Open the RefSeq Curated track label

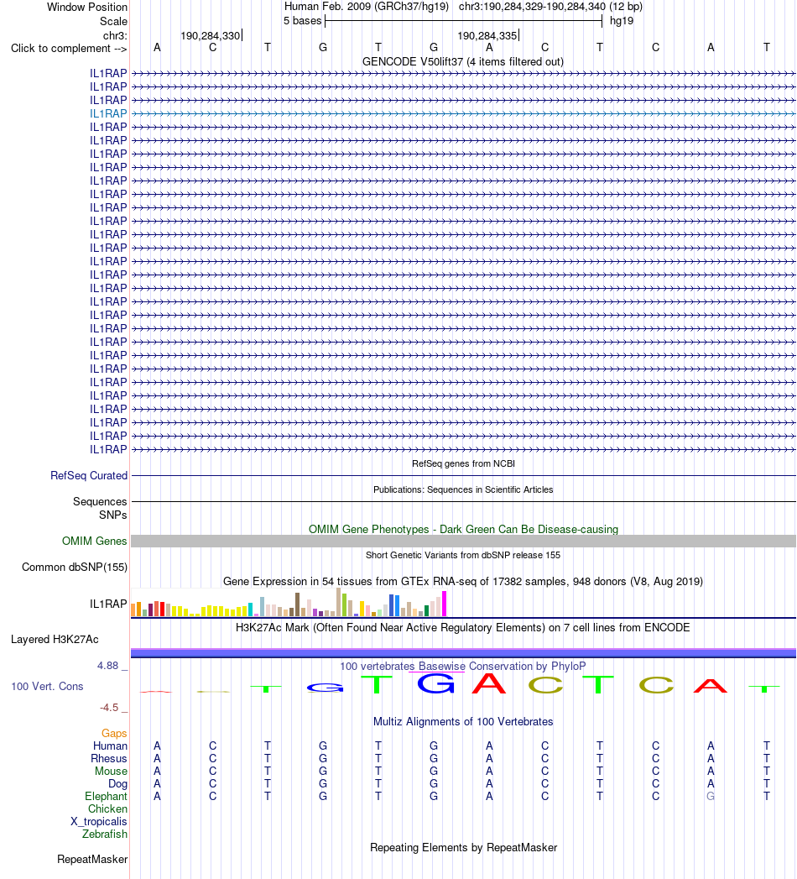[x=89, y=475]
